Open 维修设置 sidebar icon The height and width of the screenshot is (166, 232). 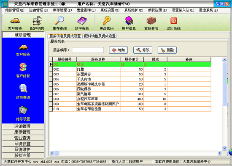tap(23, 113)
